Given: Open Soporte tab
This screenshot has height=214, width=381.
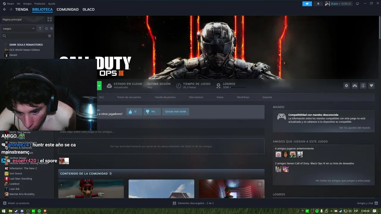Looking at the screenshot, I should (267, 97).
